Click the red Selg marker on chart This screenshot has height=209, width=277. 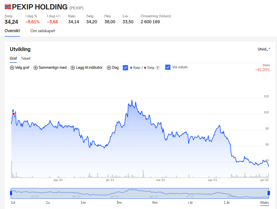pyautogui.click(x=14, y=114)
